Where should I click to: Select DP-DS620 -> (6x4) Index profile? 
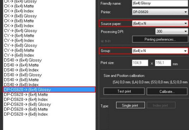coord(49,99)
